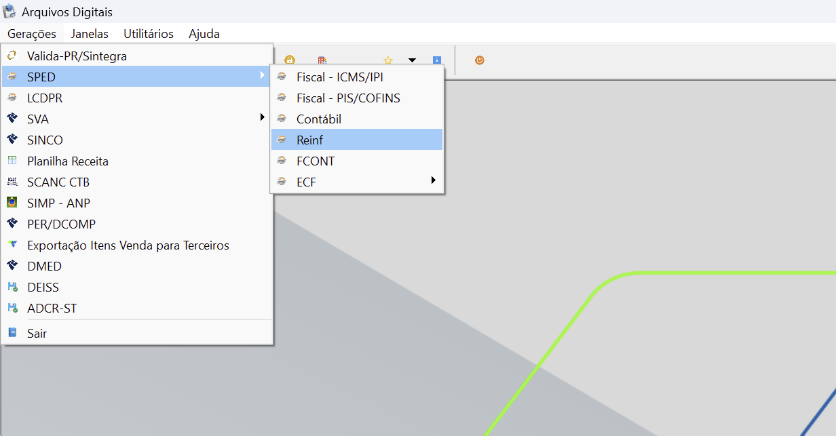
Task: Select the DMED menu entry
Action: point(137,266)
